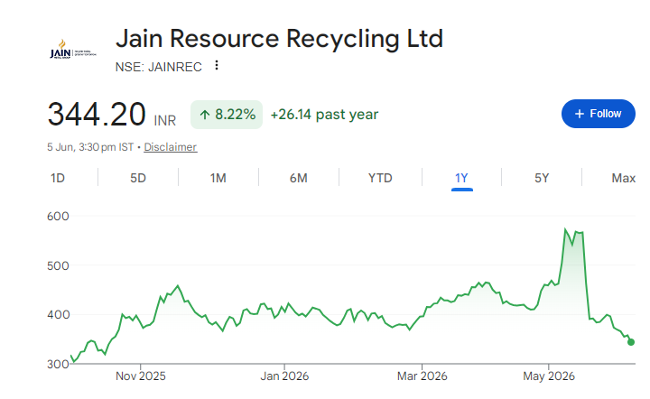Click the price 344.20
Image resolution: width=650 pixels, height=399 pixels.
tap(97, 115)
